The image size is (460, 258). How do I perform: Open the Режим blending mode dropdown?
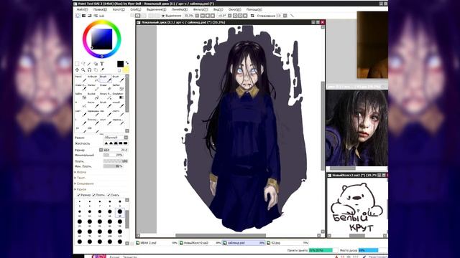[116, 138]
